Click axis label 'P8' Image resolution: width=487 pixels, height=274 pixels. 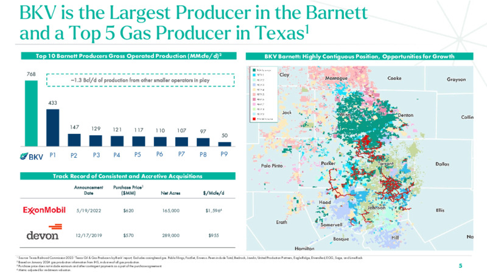[203, 155]
